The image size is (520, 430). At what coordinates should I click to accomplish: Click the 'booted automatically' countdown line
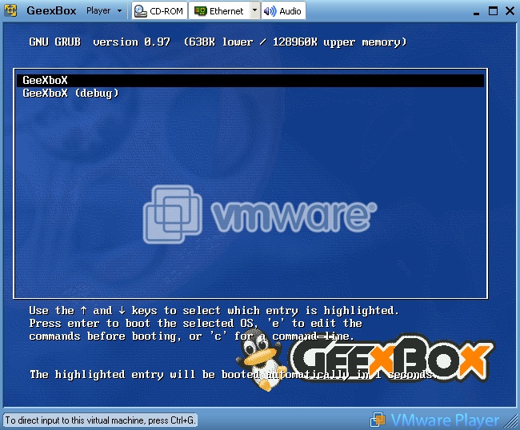tap(232, 375)
